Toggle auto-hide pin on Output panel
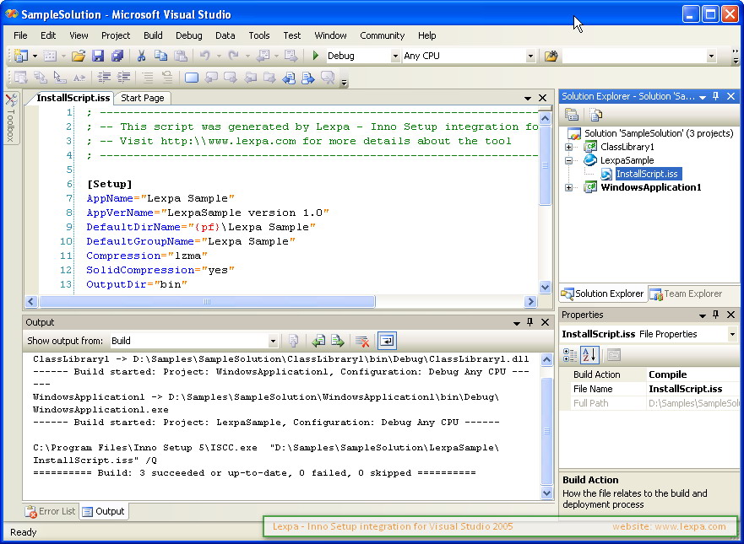The height and width of the screenshot is (544, 744). coord(530,322)
